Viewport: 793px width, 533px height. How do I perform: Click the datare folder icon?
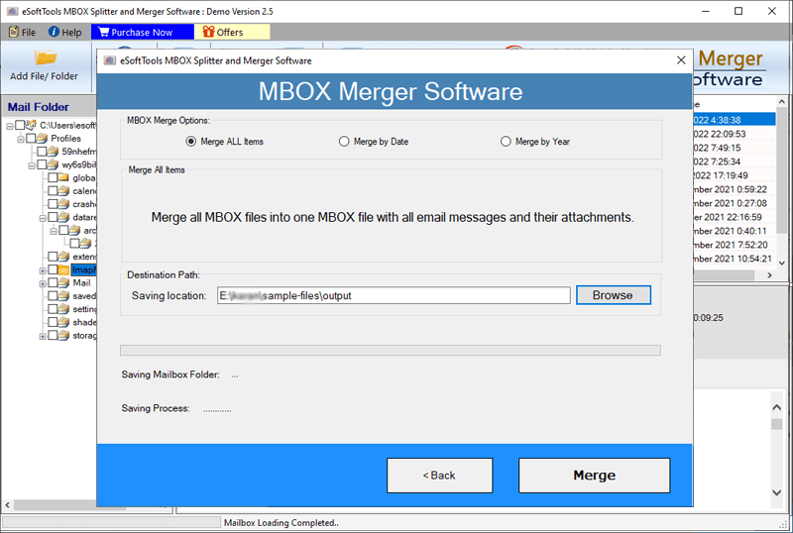(x=63, y=217)
